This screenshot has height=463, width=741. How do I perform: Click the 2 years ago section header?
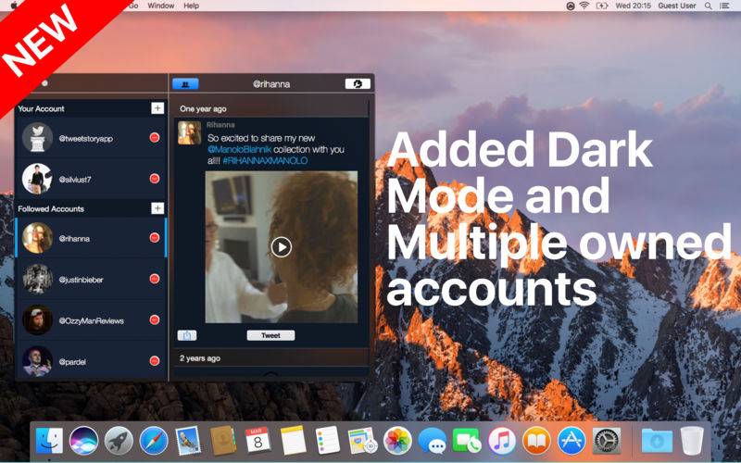pyautogui.click(x=271, y=358)
